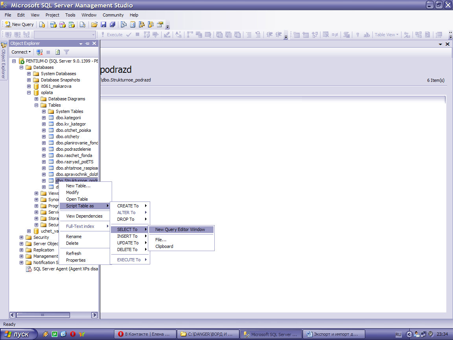Viewport: 453px width, 340px height.
Task: Select Database Diagrams folder
Action: coord(66,99)
